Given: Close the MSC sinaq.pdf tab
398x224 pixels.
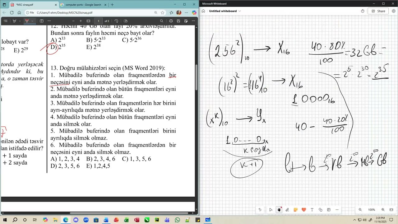Looking at the screenshot, I should 56,5.
